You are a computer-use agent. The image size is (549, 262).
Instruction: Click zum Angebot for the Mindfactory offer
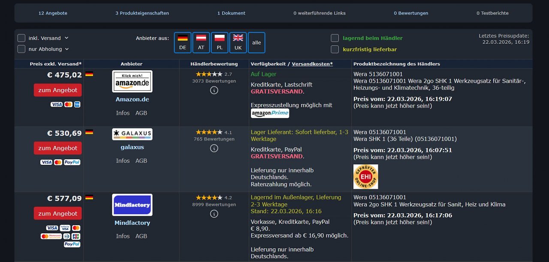pos(58,214)
